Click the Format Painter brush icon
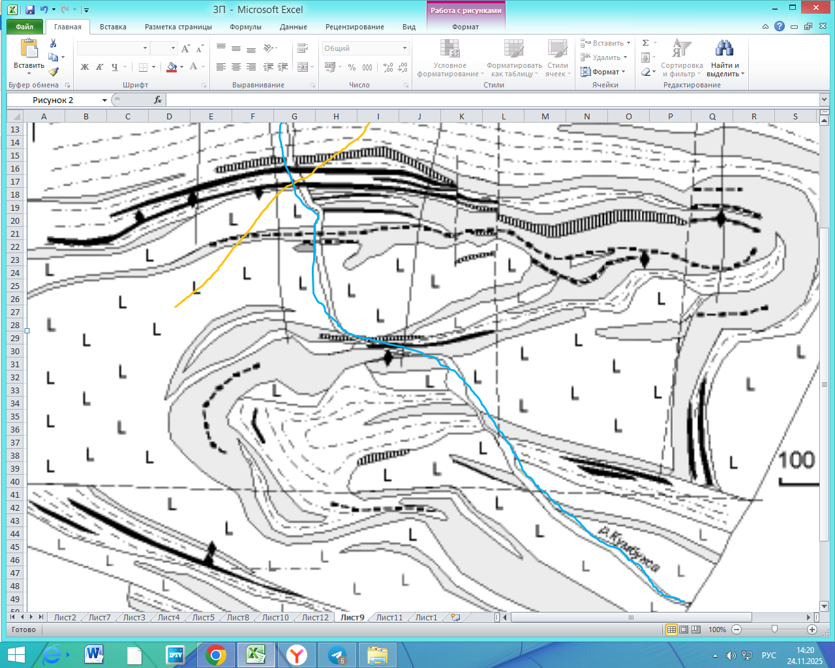The height and width of the screenshot is (668, 835). tap(53, 72)
